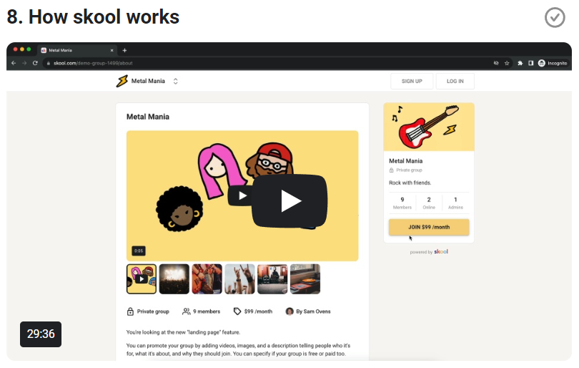Click the browser back arrow

coord(14,63)
